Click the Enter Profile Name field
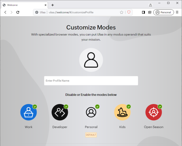 click(x=91, y=81)
